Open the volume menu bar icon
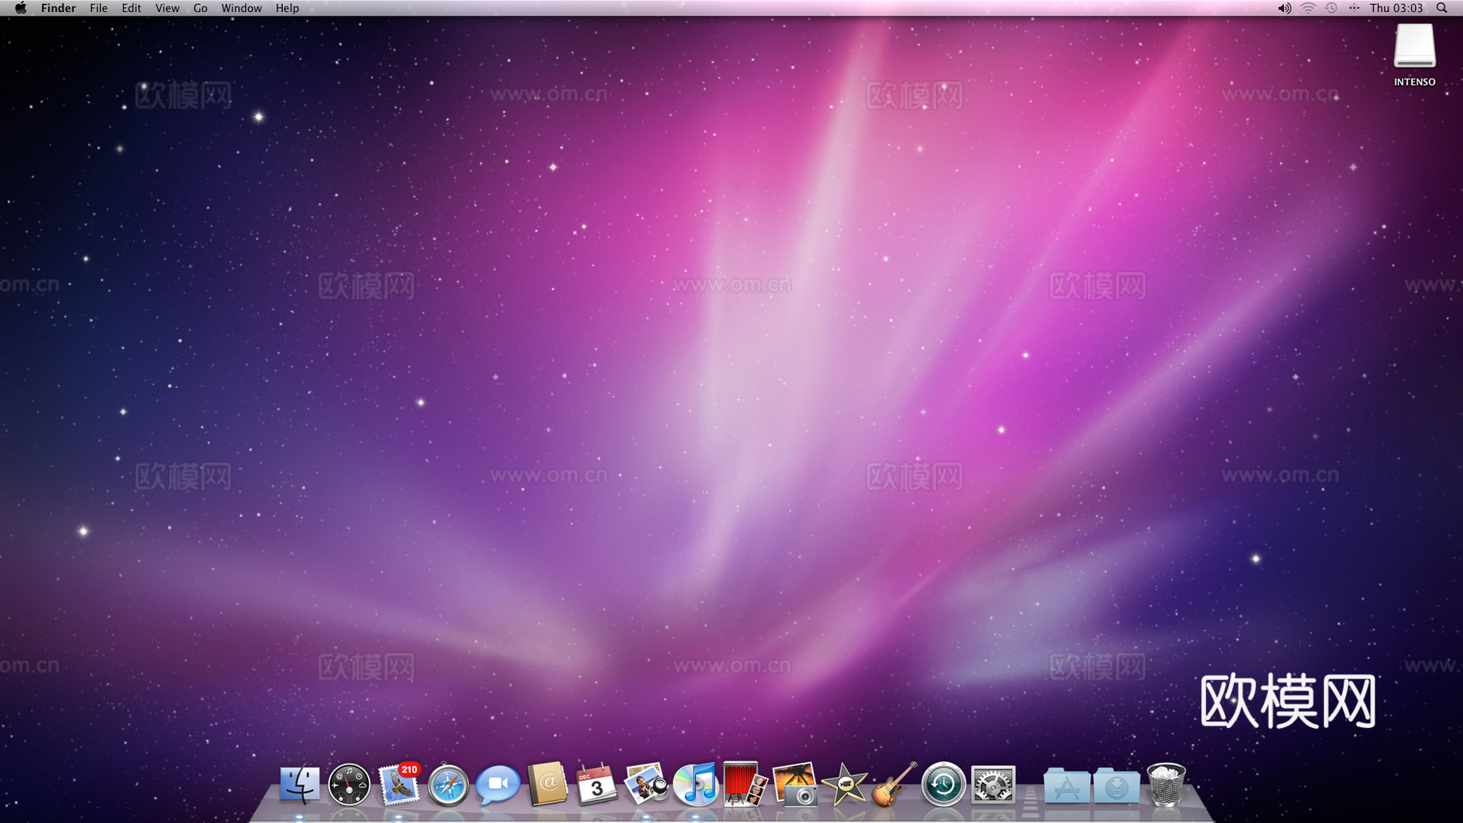 coord(1284,8)
